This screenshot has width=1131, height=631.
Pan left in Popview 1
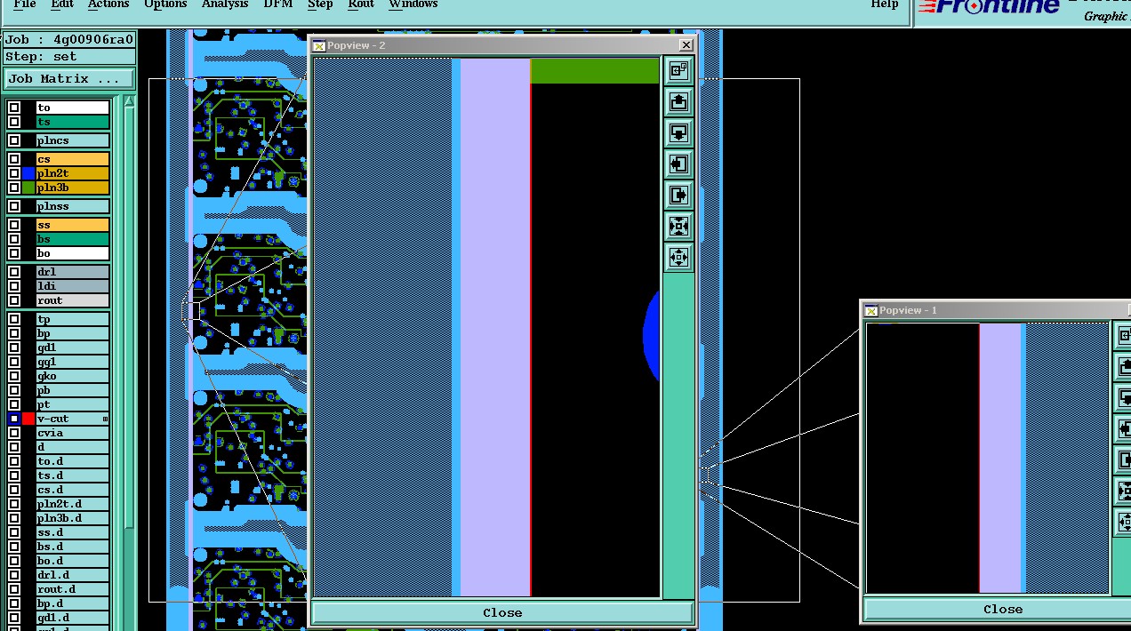[x=1124, y=428]
